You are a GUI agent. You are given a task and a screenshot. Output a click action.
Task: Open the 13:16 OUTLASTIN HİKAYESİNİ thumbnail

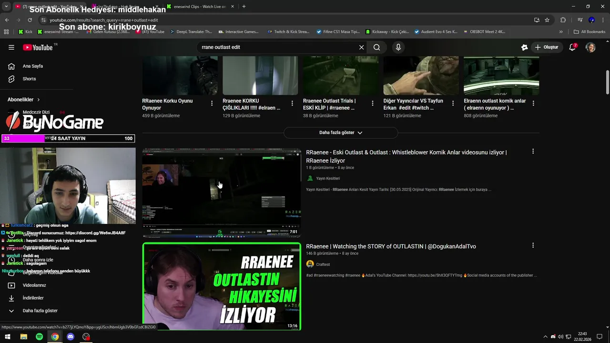(x=222, y=286)
